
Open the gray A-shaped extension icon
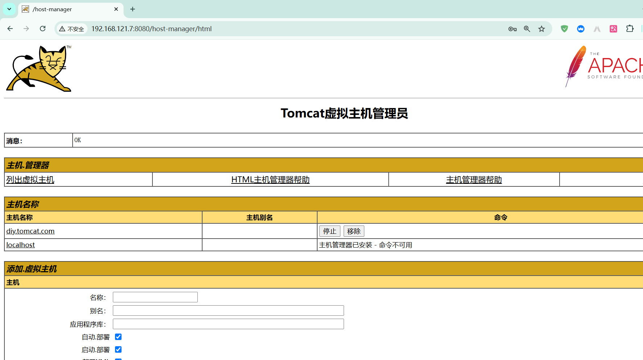(x=597, y=29)
